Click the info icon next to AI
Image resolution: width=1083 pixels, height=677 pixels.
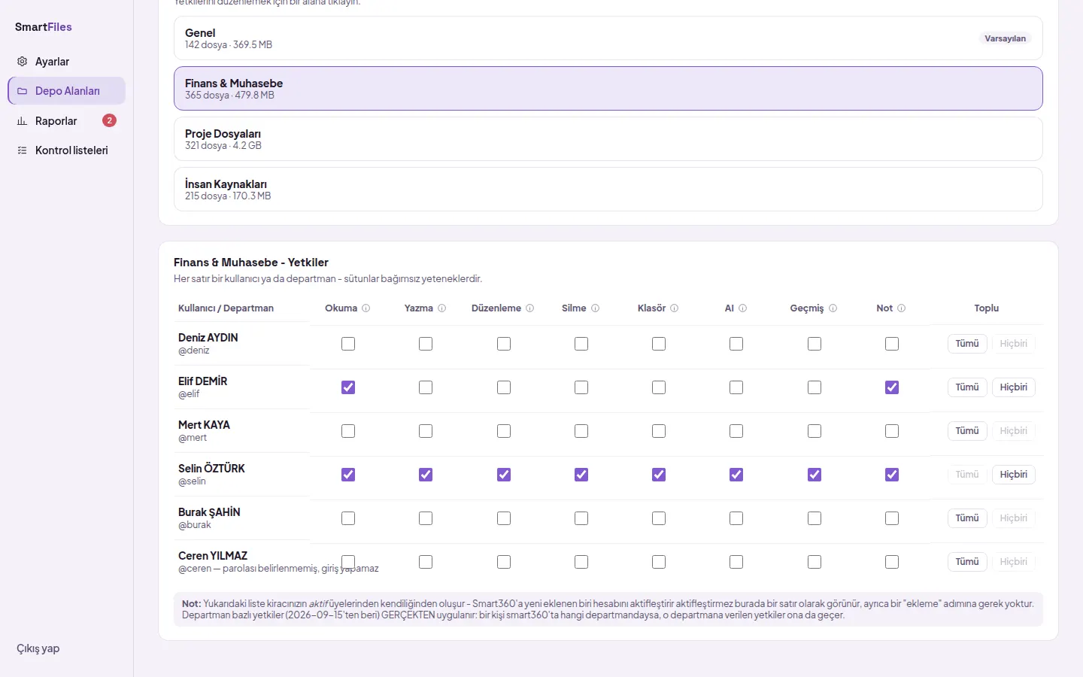743,308
